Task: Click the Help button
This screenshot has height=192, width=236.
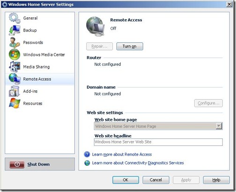Action: pos(216,180)
